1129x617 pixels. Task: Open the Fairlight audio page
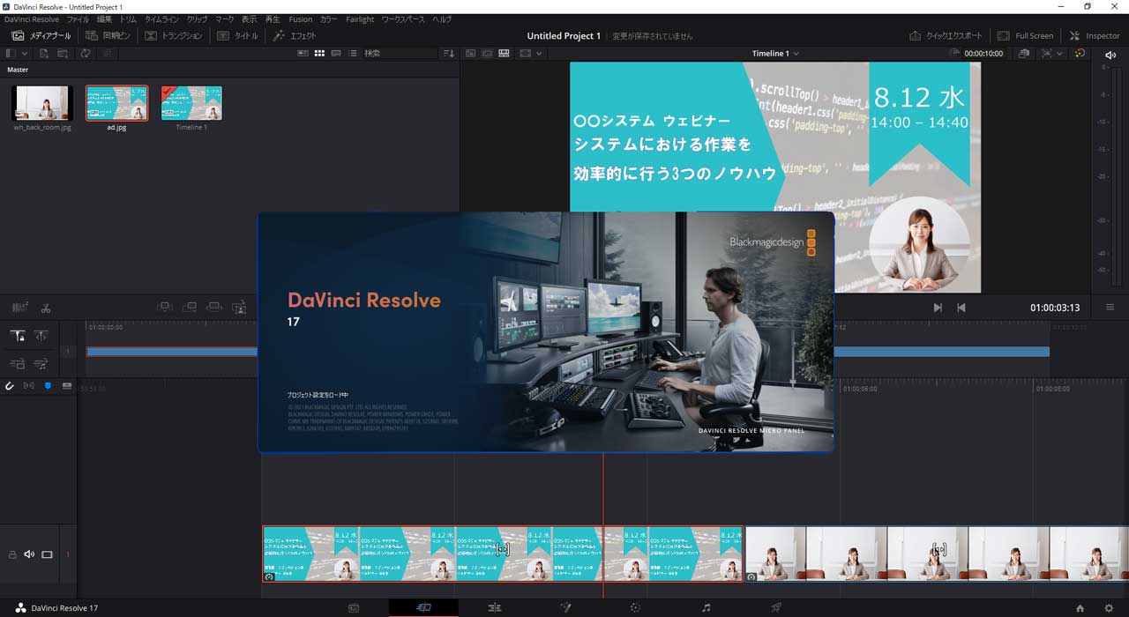(x=707, y=607)
